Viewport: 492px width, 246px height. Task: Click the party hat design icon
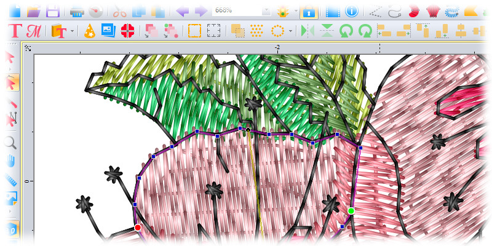(x=89, y=30)
